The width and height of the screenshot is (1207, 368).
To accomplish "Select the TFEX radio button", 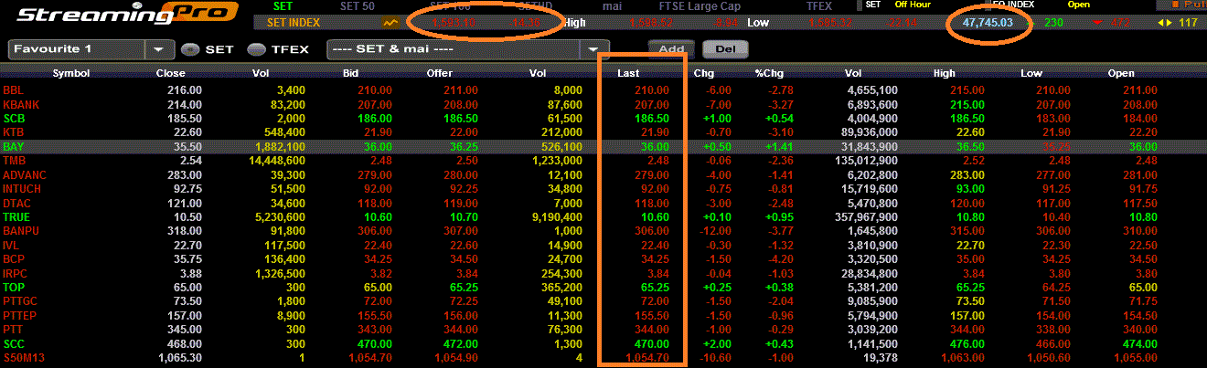I will point(256,49).
